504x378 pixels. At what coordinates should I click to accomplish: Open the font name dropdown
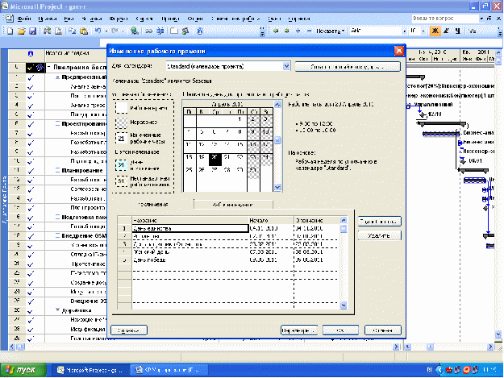(405, 31)
